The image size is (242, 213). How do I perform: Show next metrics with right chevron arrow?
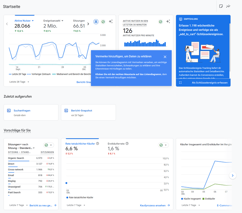[x=88, y=24]
